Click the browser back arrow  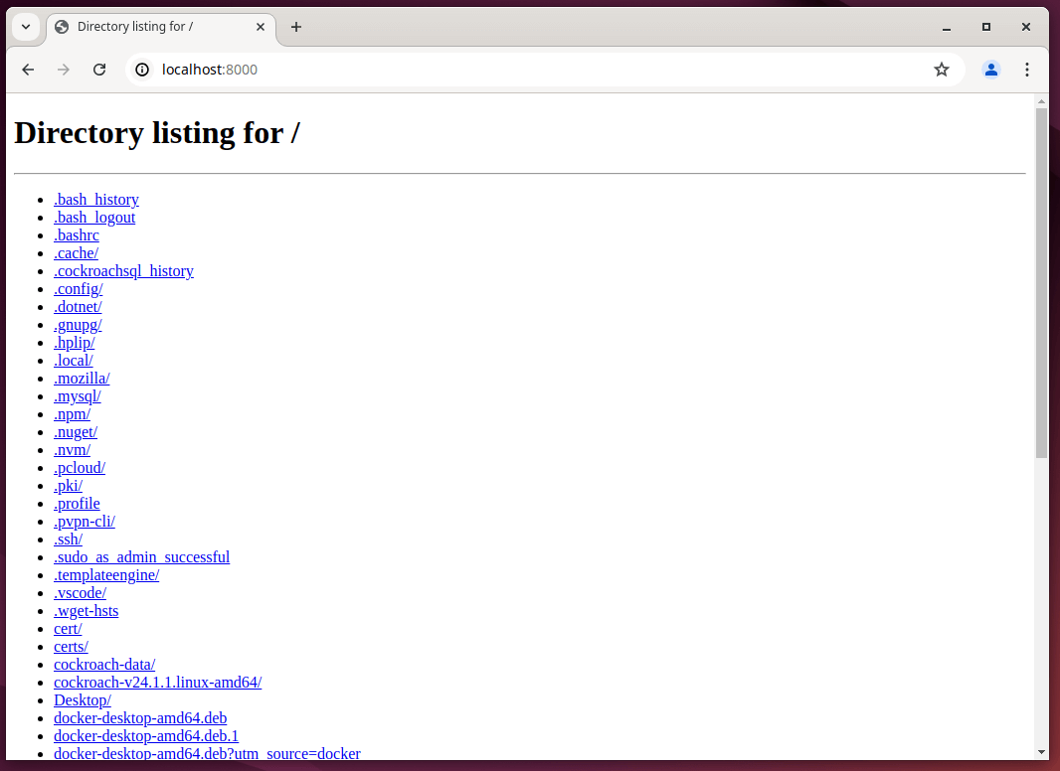28,70
